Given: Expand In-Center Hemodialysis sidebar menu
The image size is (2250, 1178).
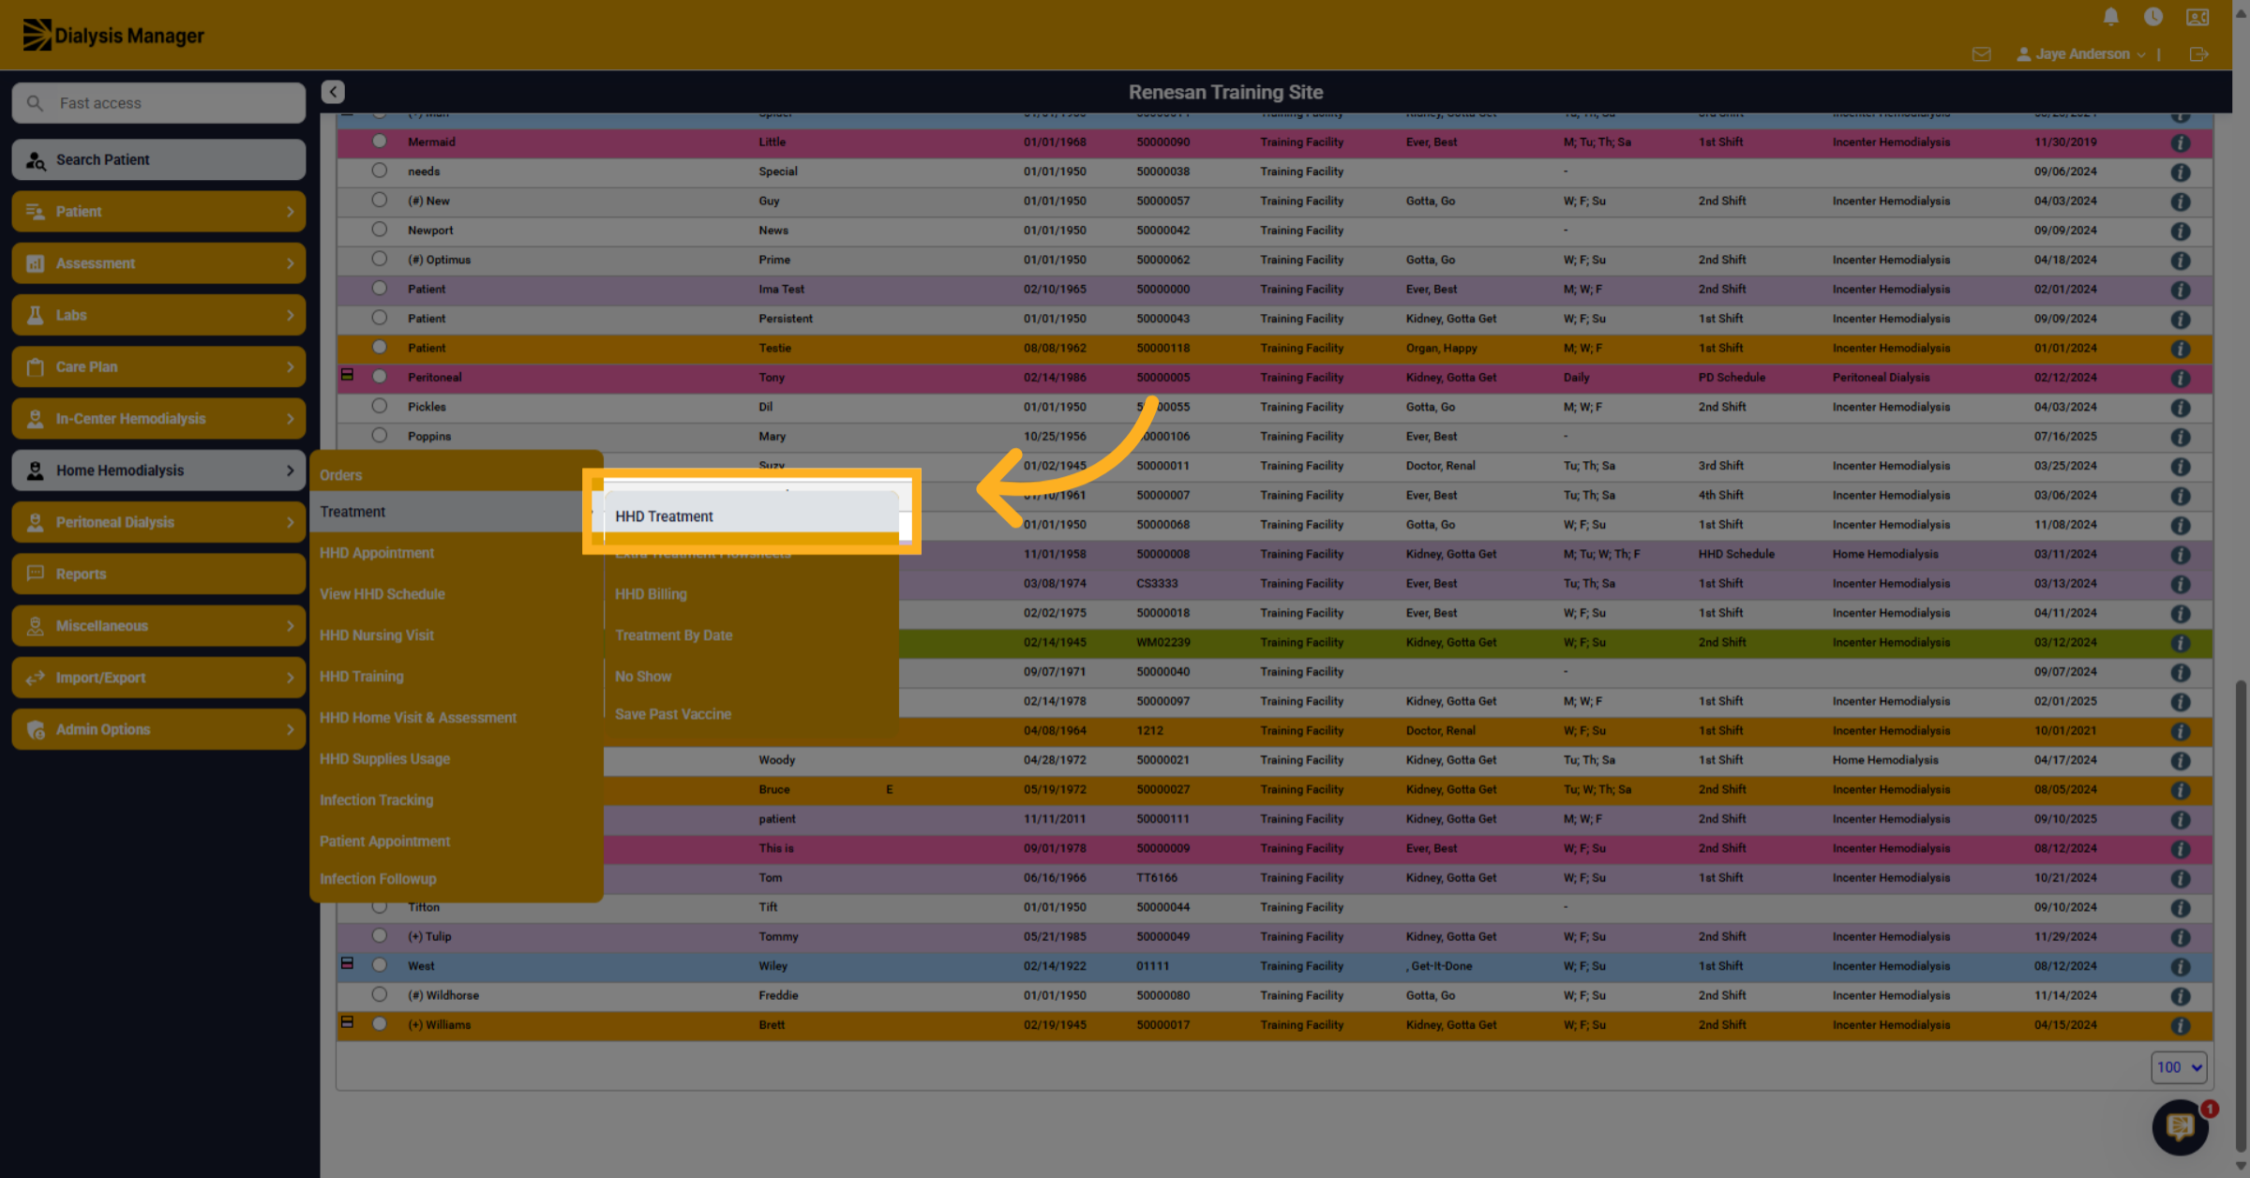Looking at the screenshot, I should click(158, 419).
